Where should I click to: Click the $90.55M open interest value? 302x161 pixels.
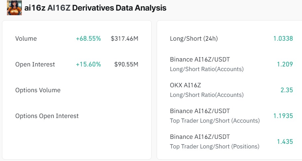pos(126,64)
